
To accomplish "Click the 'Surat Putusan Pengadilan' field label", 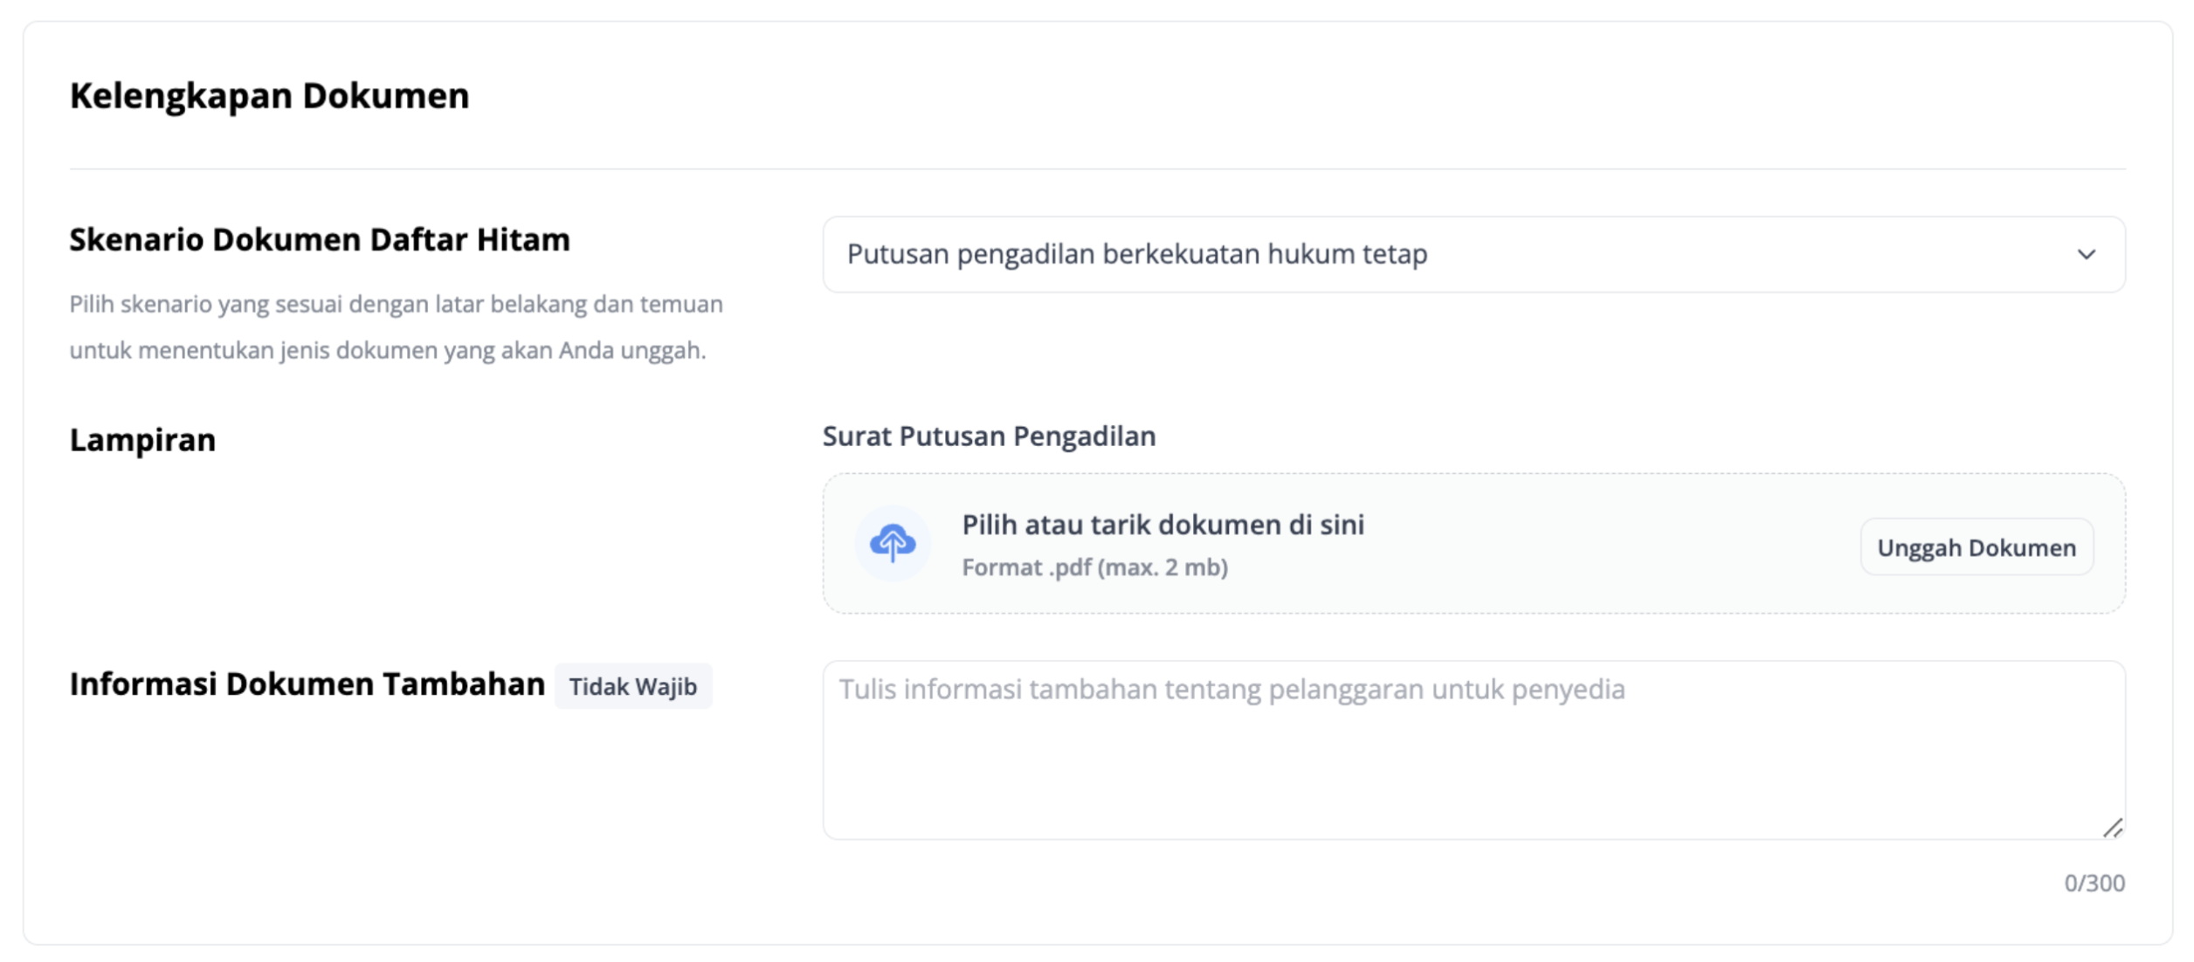I will coord(989,436).
